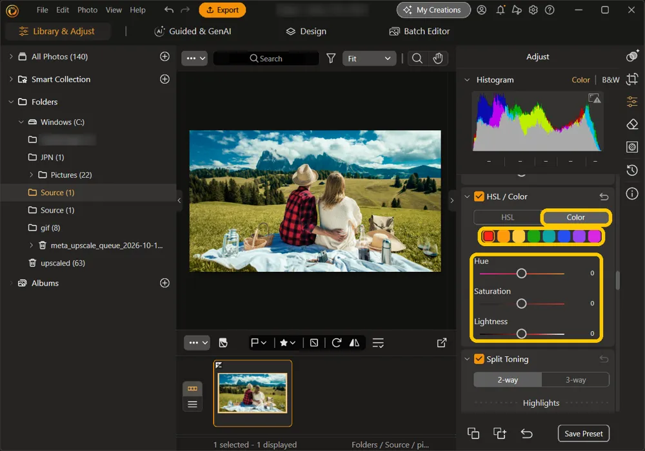Click the redo arrow in title bar
Screen dimensions: 645x451
pos(185,10)
